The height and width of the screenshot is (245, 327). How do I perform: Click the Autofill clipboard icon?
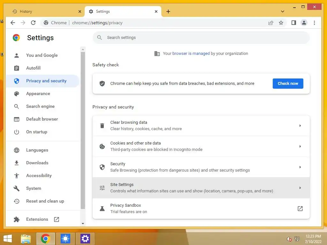pyautogui.click(x=17, y=68)
